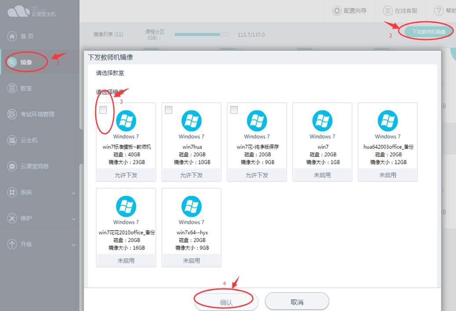Check the win7标准模板~教师机 image checkbox
The width and height of the screenshot is (456, 311).
[x=103, y=110]
